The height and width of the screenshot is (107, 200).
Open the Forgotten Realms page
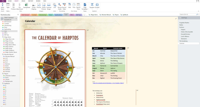(184, 23)
